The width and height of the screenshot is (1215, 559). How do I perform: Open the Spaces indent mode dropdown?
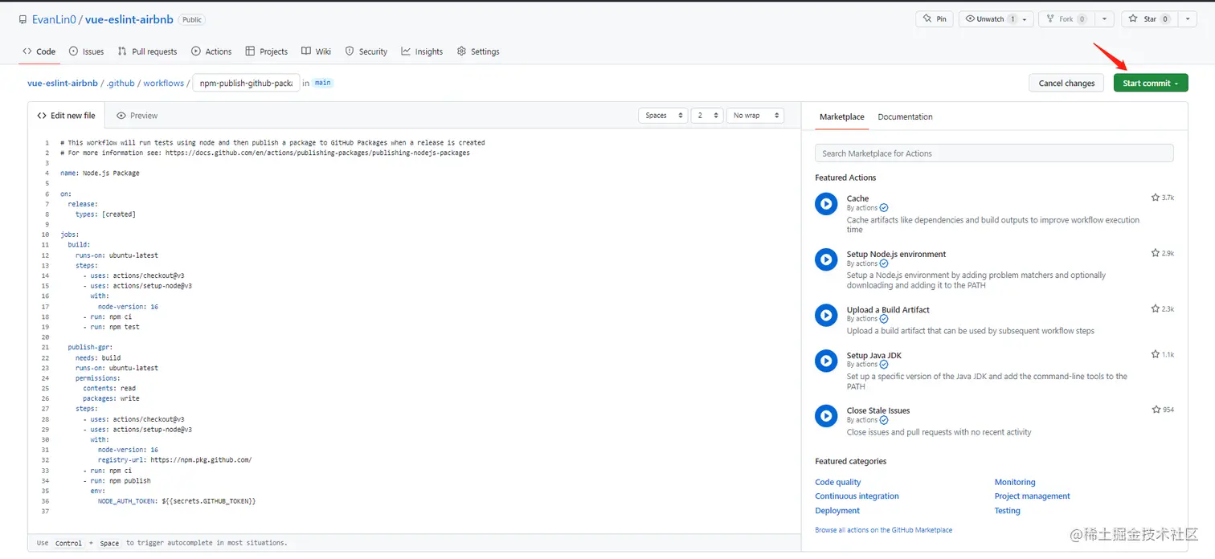663,116
